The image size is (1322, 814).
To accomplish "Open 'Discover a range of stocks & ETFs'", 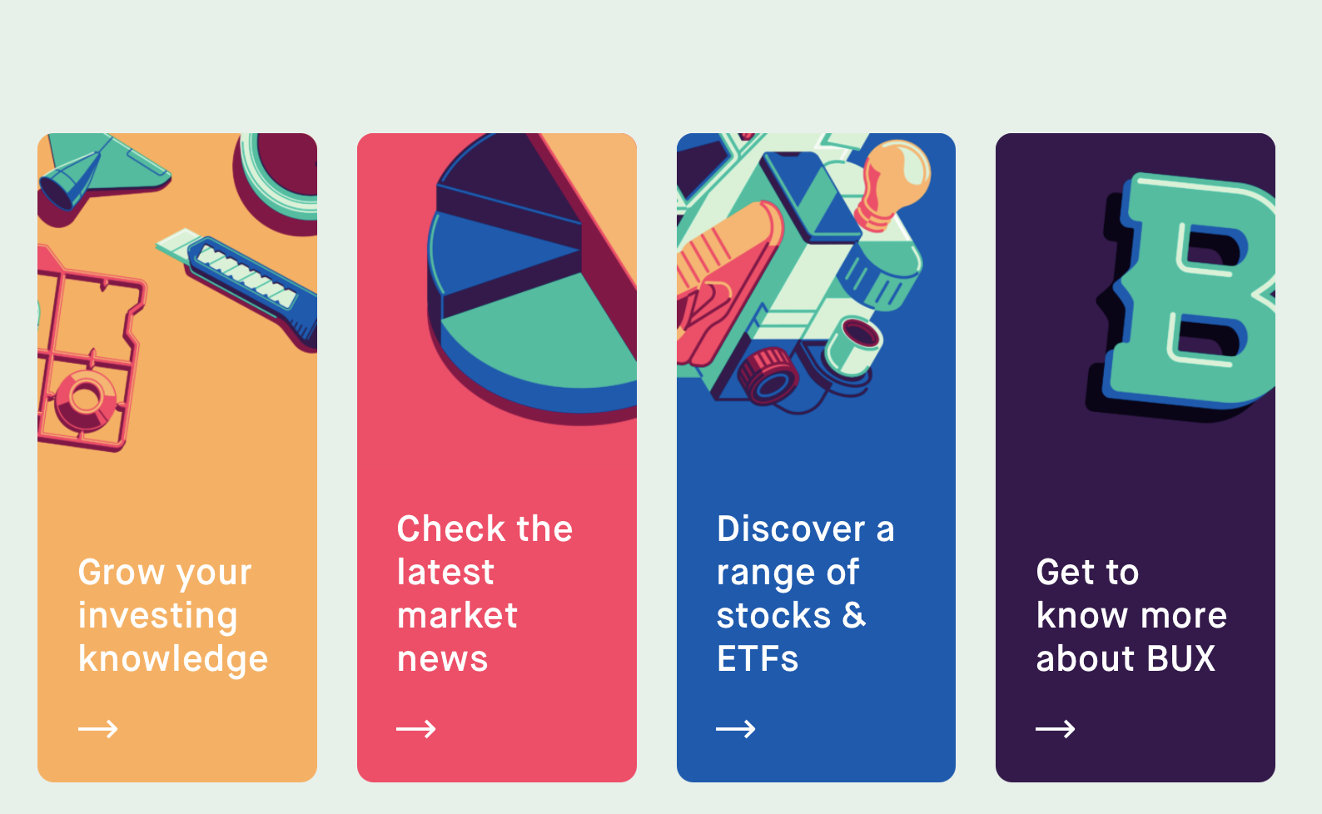I will point(805,593).
